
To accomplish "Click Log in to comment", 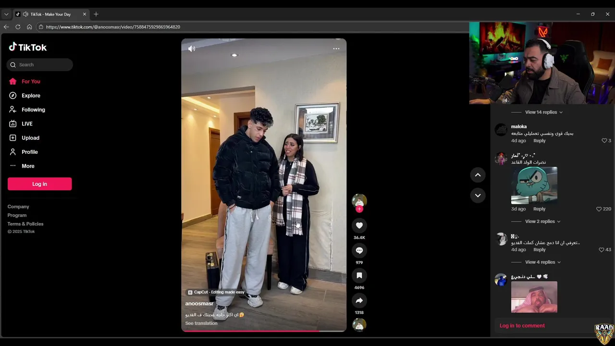I will pos(522,325).
